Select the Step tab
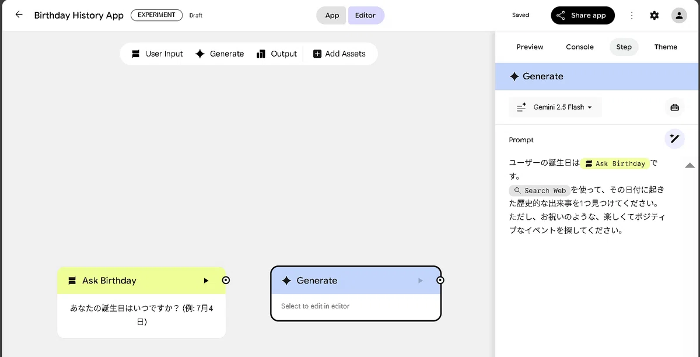Image resolution: width=700 pixels, height=357 pixels. point(624,47)
